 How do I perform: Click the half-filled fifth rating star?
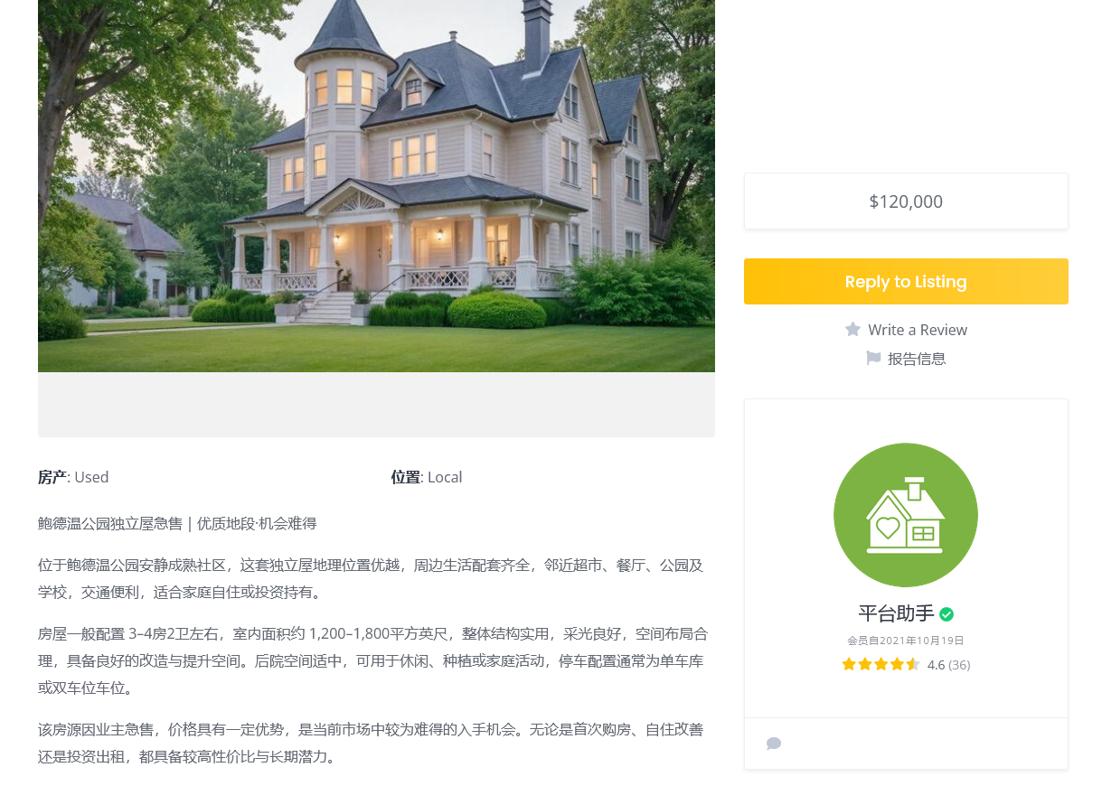[x=913, y=664]
